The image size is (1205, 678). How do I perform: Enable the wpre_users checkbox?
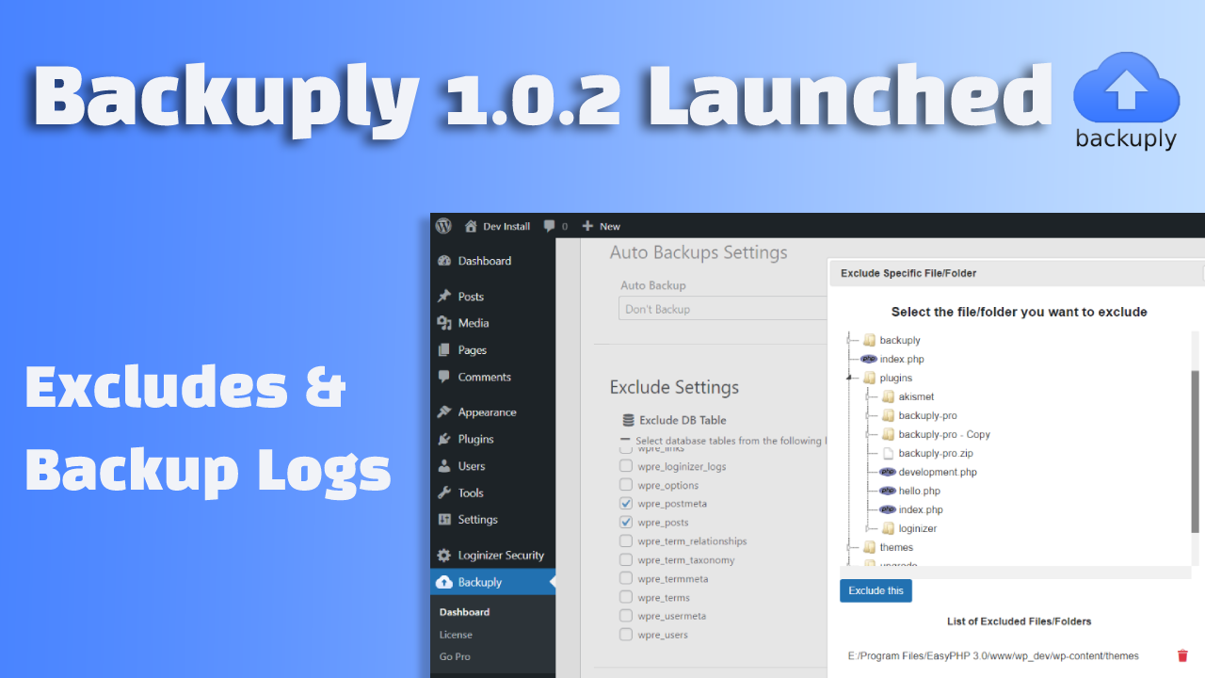[x=626, y=634]
